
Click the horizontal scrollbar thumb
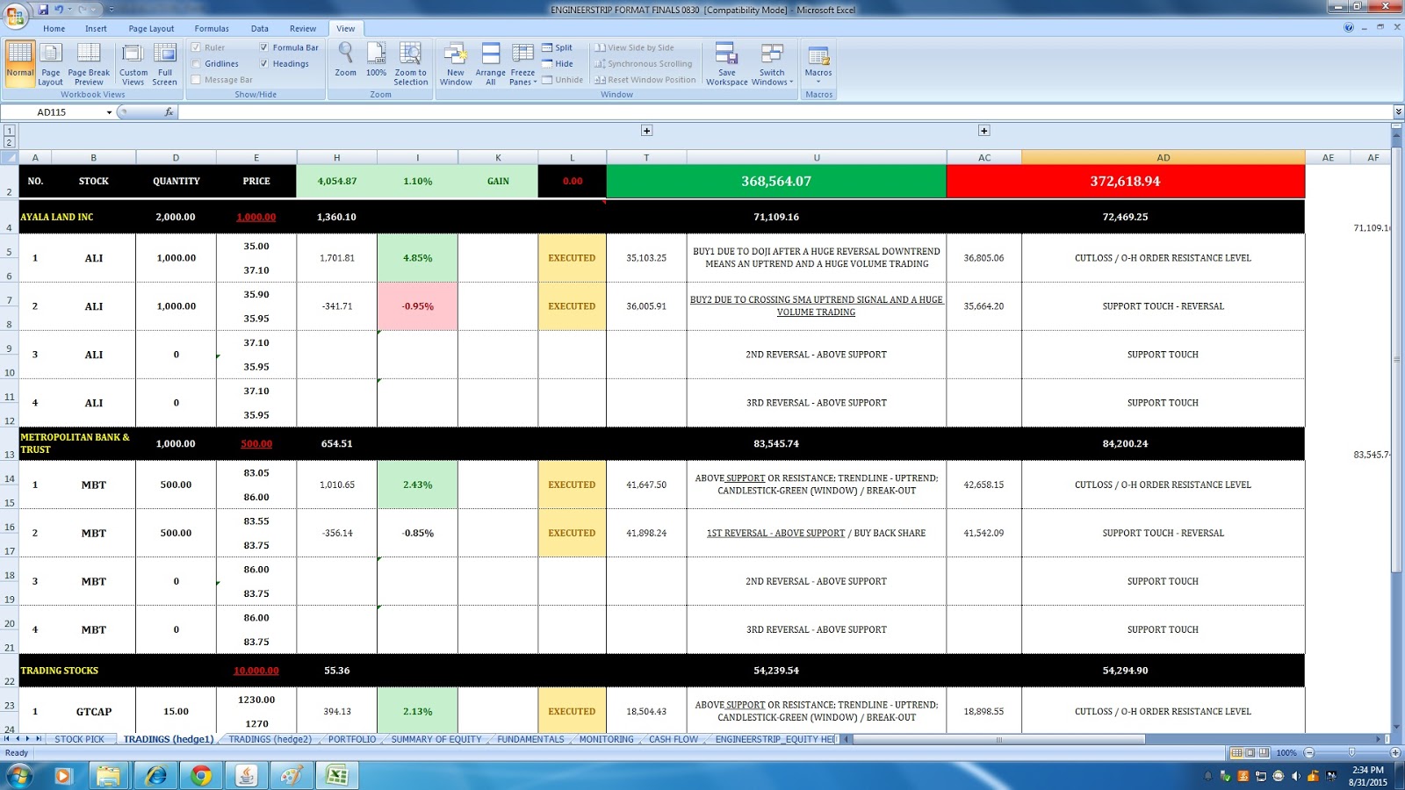click(998, 739)
